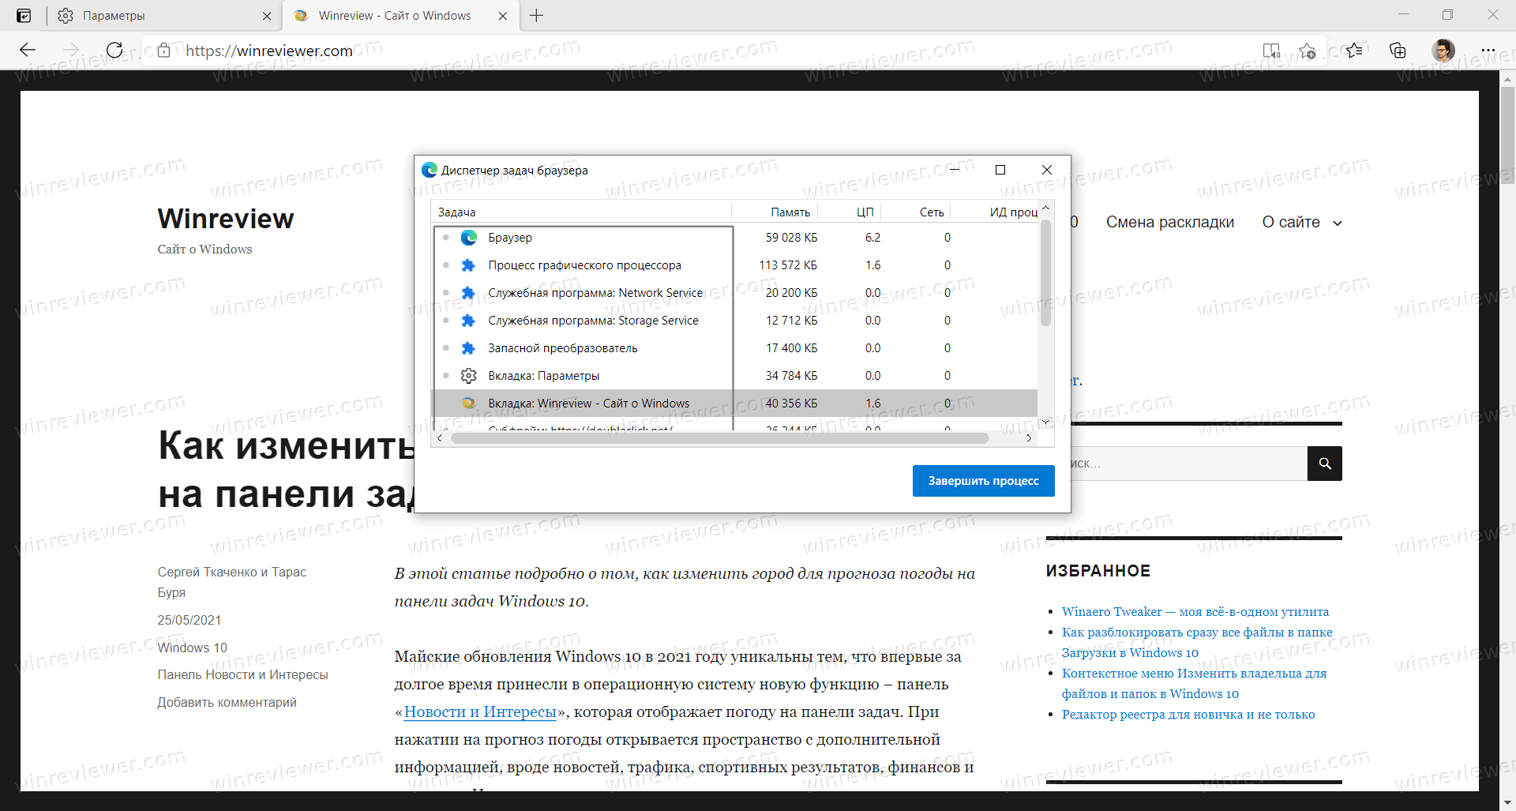This screenshot has width=1516, height=811.
Task: Open the Favorites list icon
Action: [x=1354, y=51]
